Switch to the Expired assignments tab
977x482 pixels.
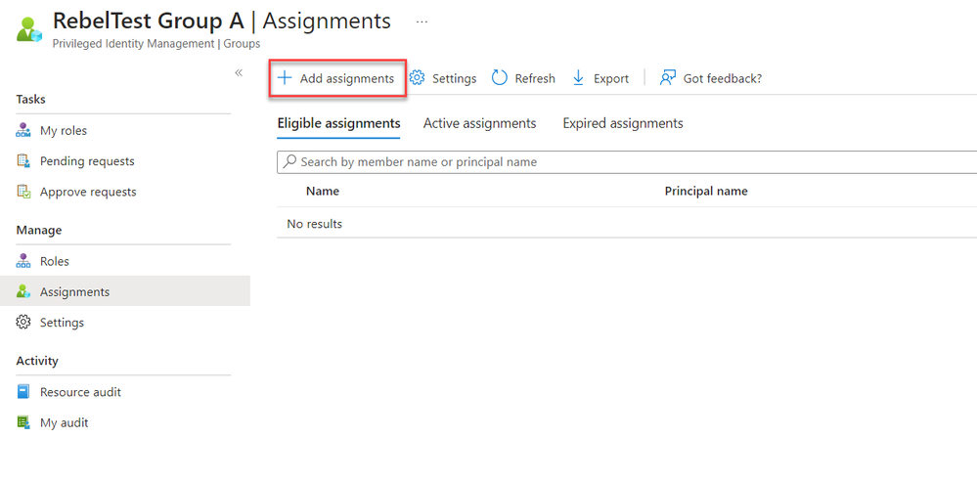(x=622, y=123)
